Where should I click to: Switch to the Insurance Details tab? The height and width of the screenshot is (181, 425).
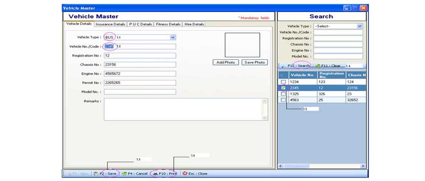tap(110, 24)
